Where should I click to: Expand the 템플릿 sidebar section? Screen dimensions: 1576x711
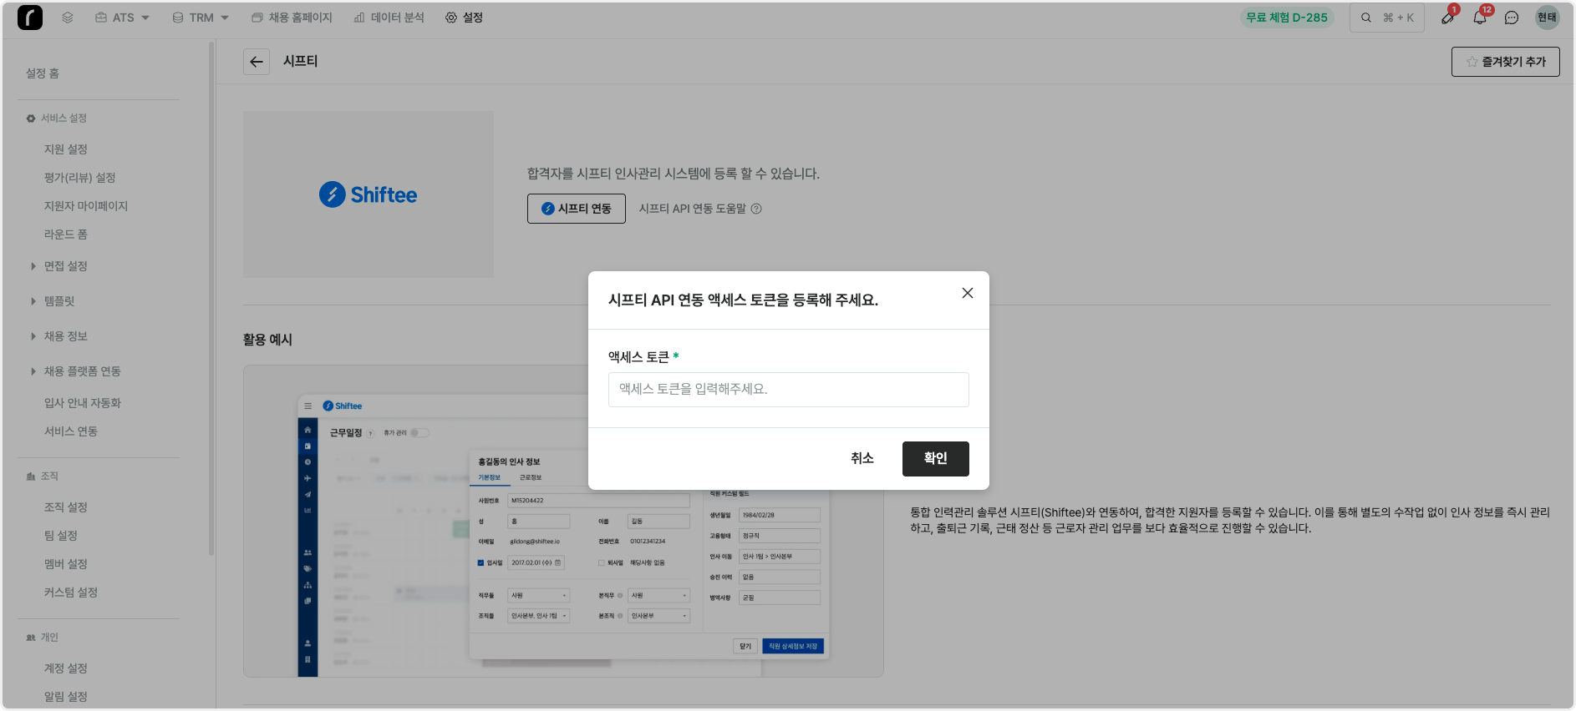click(x=33, y=301)
